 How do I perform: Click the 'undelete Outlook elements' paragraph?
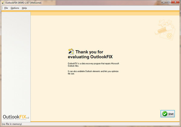pos(93,72)
